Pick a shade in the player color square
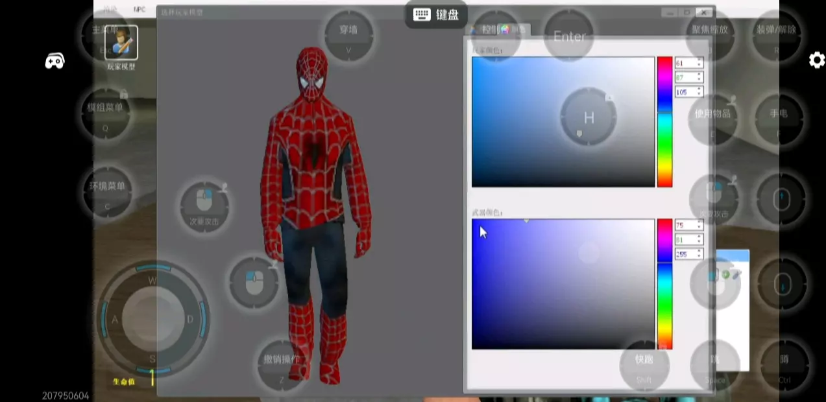 click(x=563, y=122)
